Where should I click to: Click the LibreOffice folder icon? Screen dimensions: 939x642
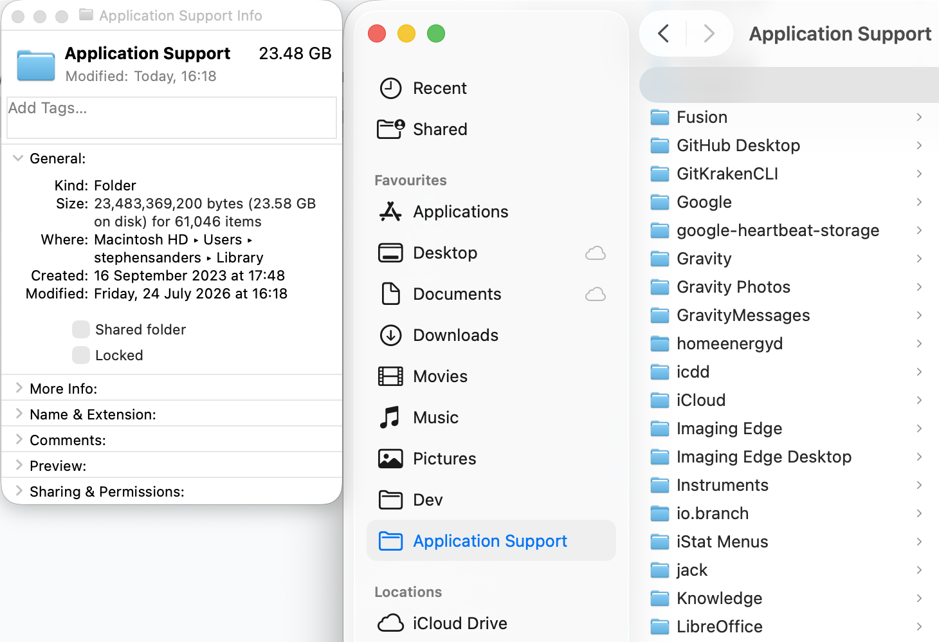click(660, 627)
